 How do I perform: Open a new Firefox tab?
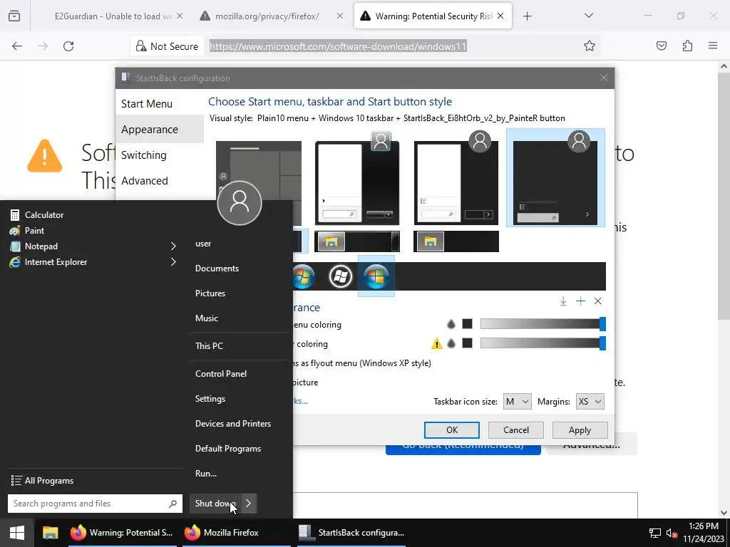pos(527,16)
